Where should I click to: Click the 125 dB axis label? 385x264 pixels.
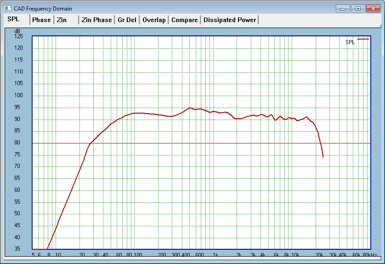(18, 36)
